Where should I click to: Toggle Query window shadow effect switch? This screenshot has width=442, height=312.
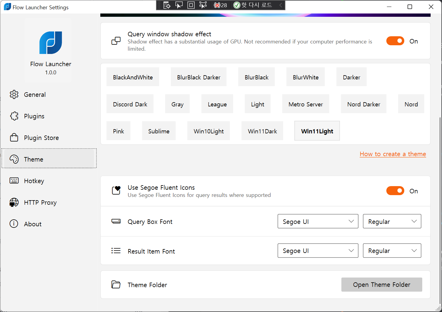[x=395, y=41]
